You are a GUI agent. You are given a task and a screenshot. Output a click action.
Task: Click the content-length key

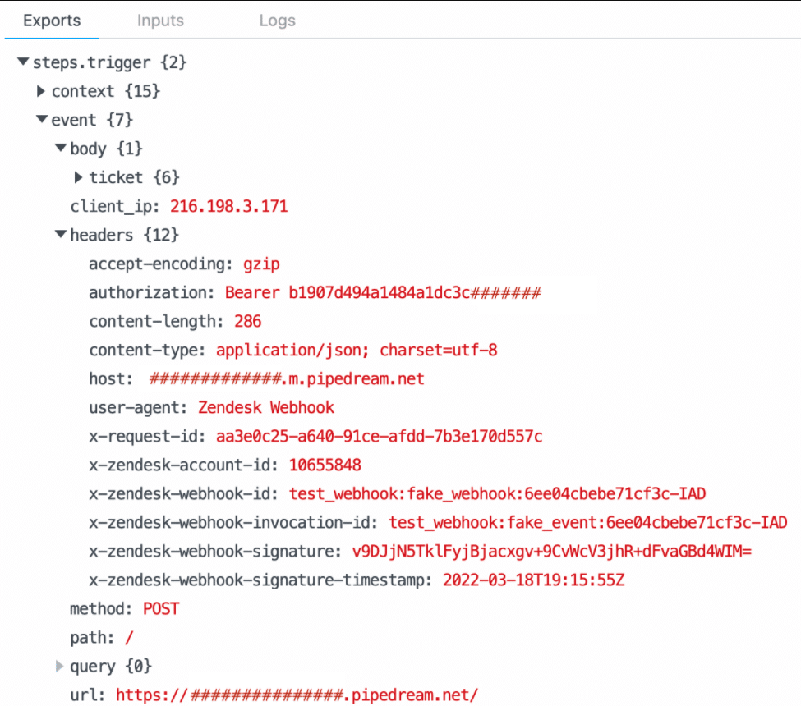[156, 321]
